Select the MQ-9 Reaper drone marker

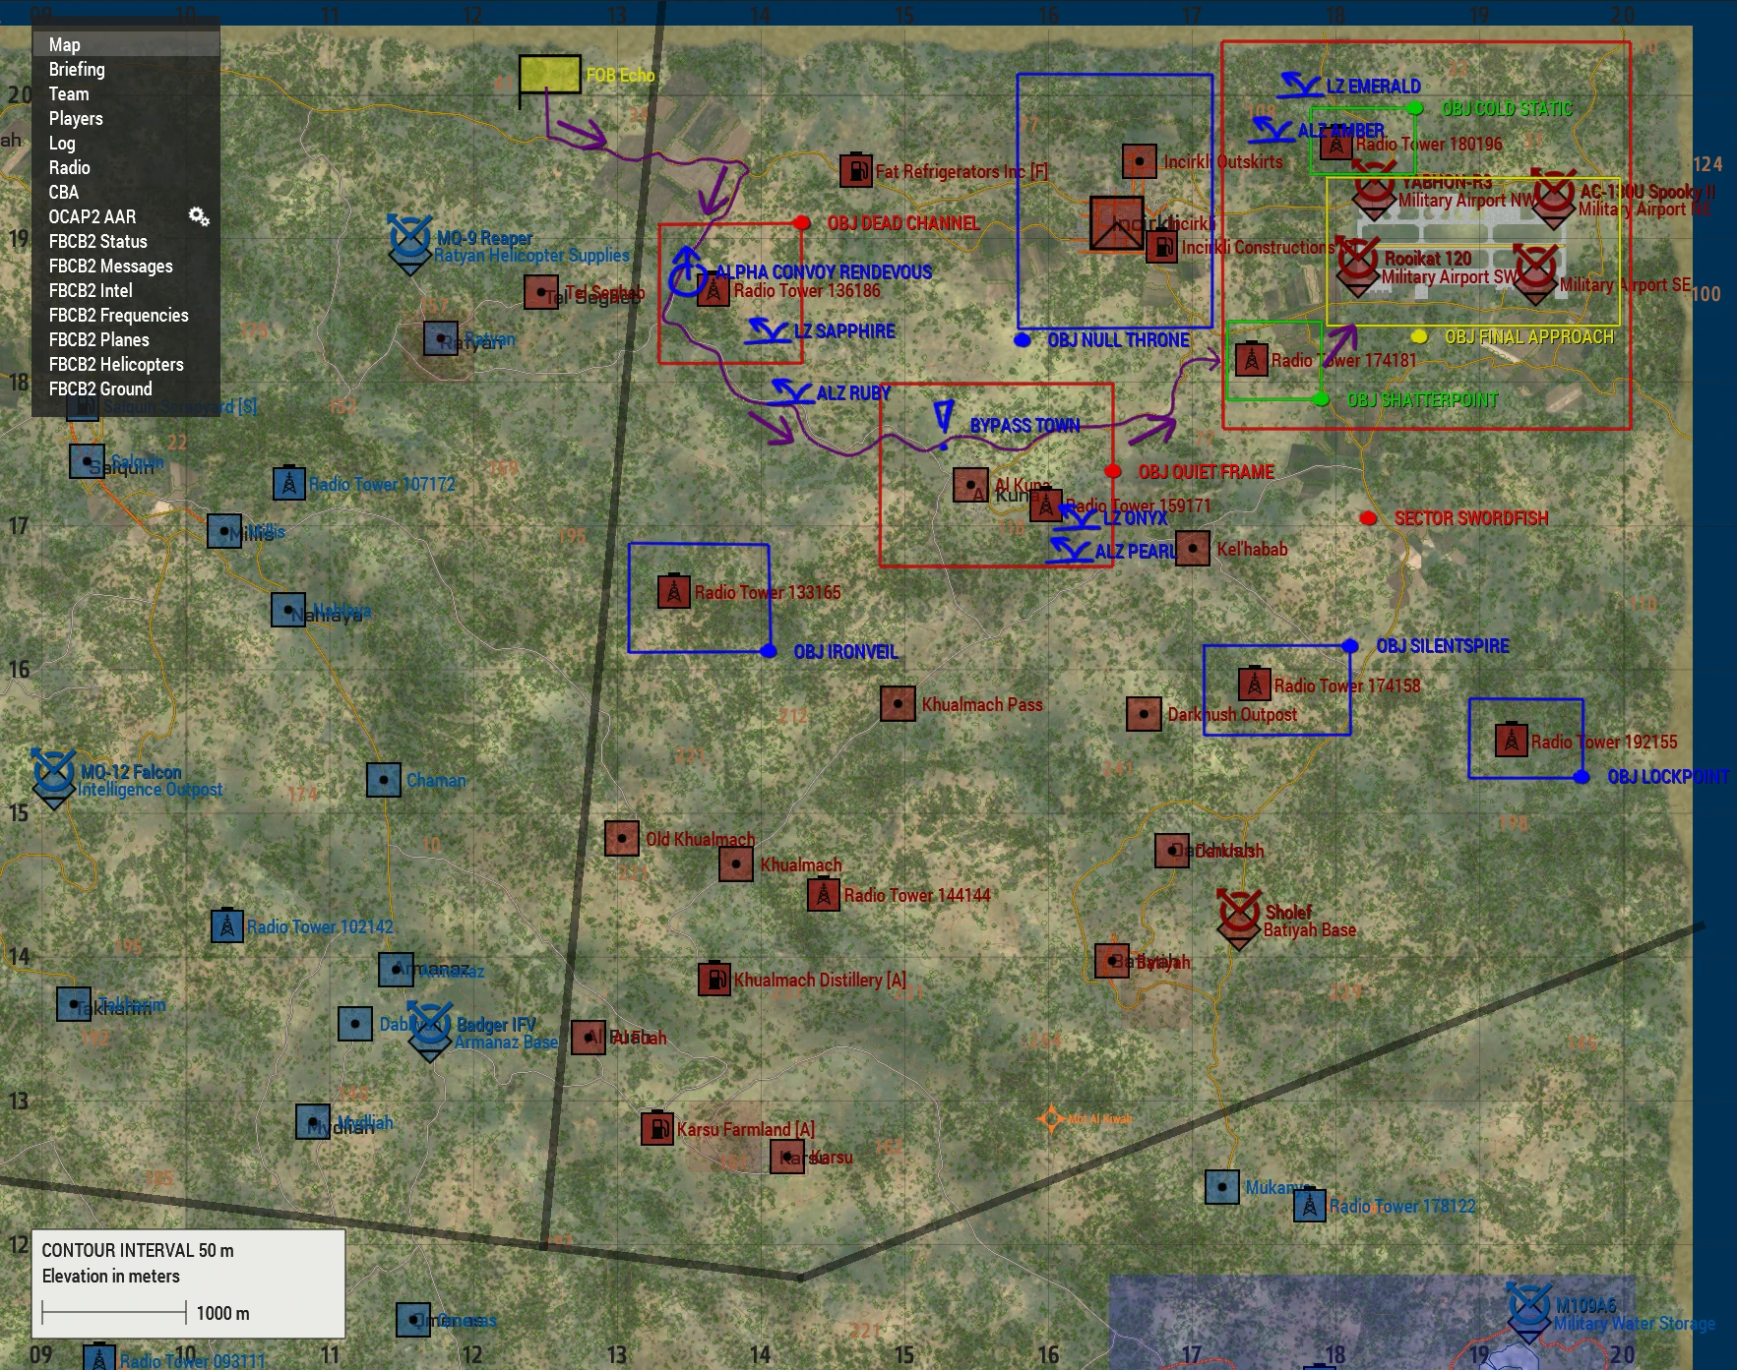click(409, 239)
